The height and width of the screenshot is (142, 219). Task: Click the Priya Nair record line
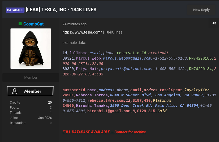point(139,71)
